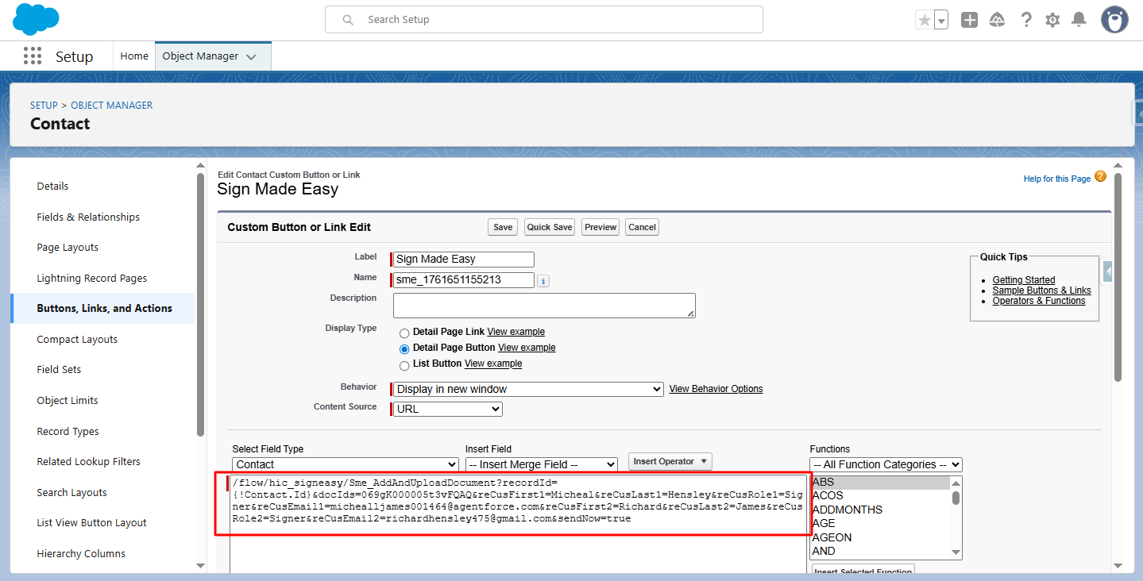Open Fields & Relationships in sidebar
The image size is (1143, 581).
click(x=88, y=217)
